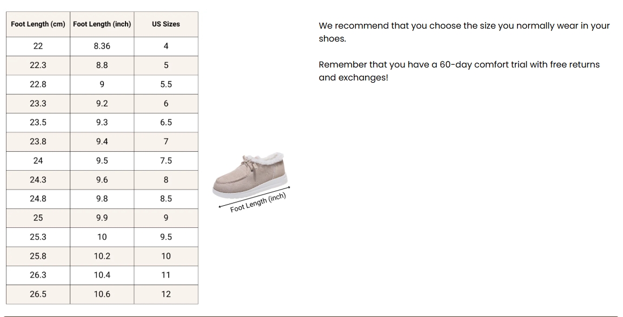Image resolution: width=623 pixels, height=317 pixels.
Task: Click the 26.5 cm foot length cell
Action: 38,294
